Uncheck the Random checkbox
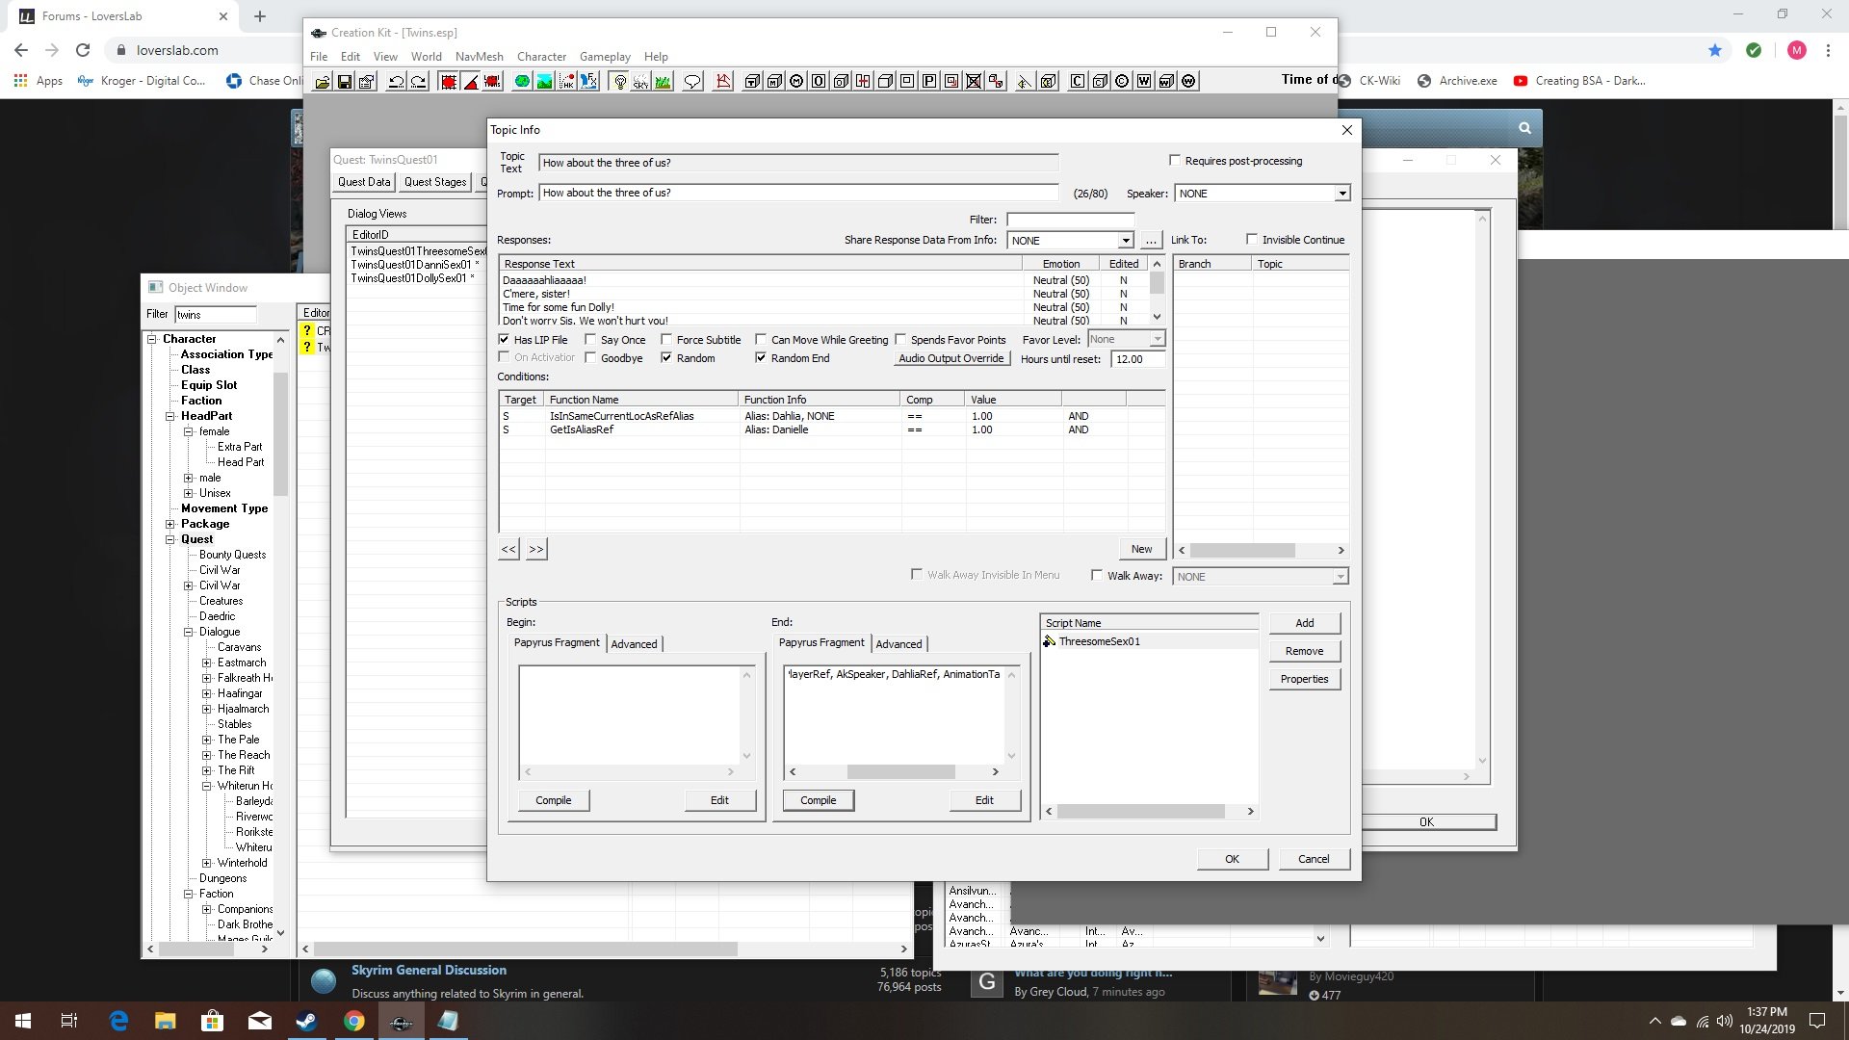The height and width of the screenshot is (1040, 1849). tap(666, 358)
